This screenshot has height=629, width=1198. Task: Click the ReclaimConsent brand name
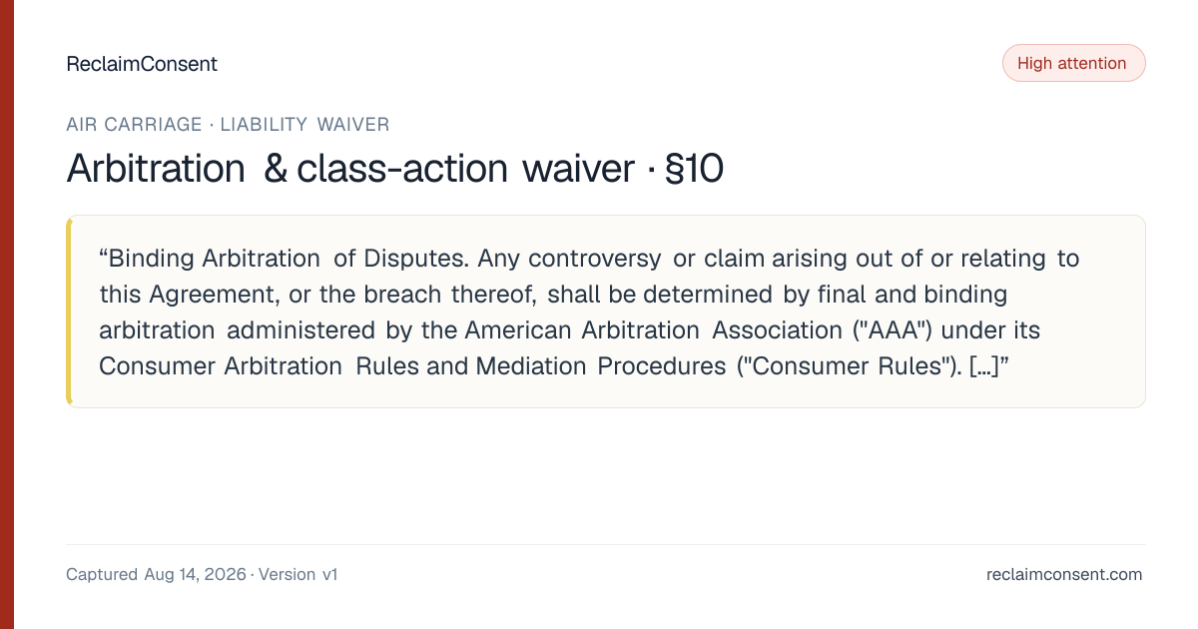142,64
